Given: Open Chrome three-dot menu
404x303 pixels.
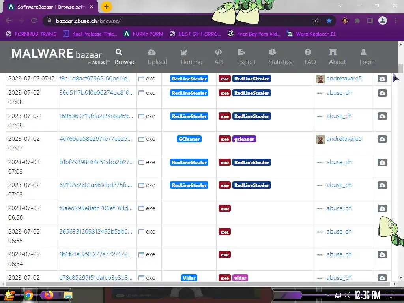Looking at the screenshot, I should 395,21.
